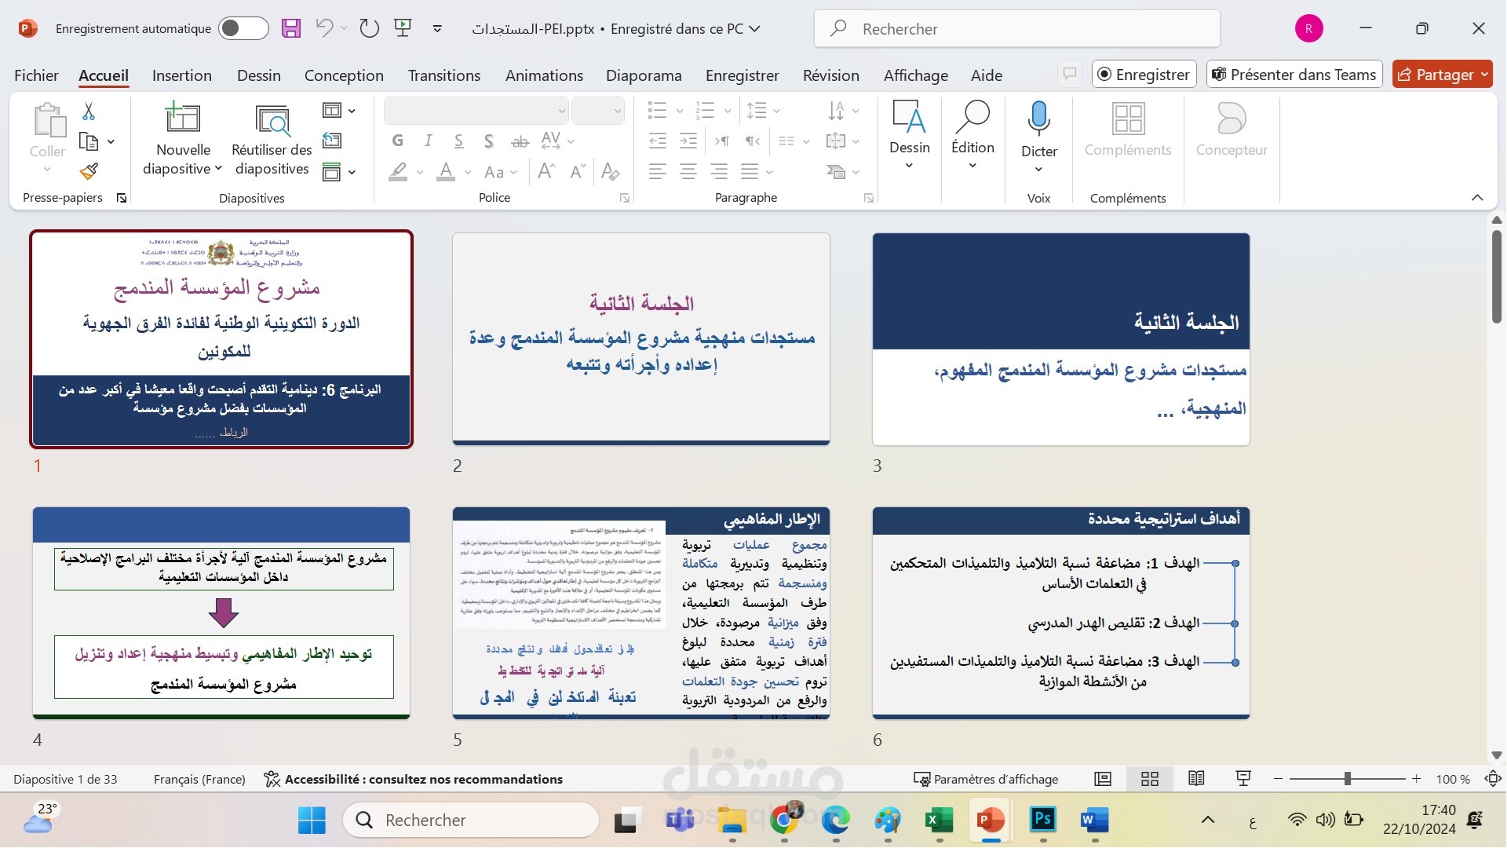Open the Transitions tab

443,75
